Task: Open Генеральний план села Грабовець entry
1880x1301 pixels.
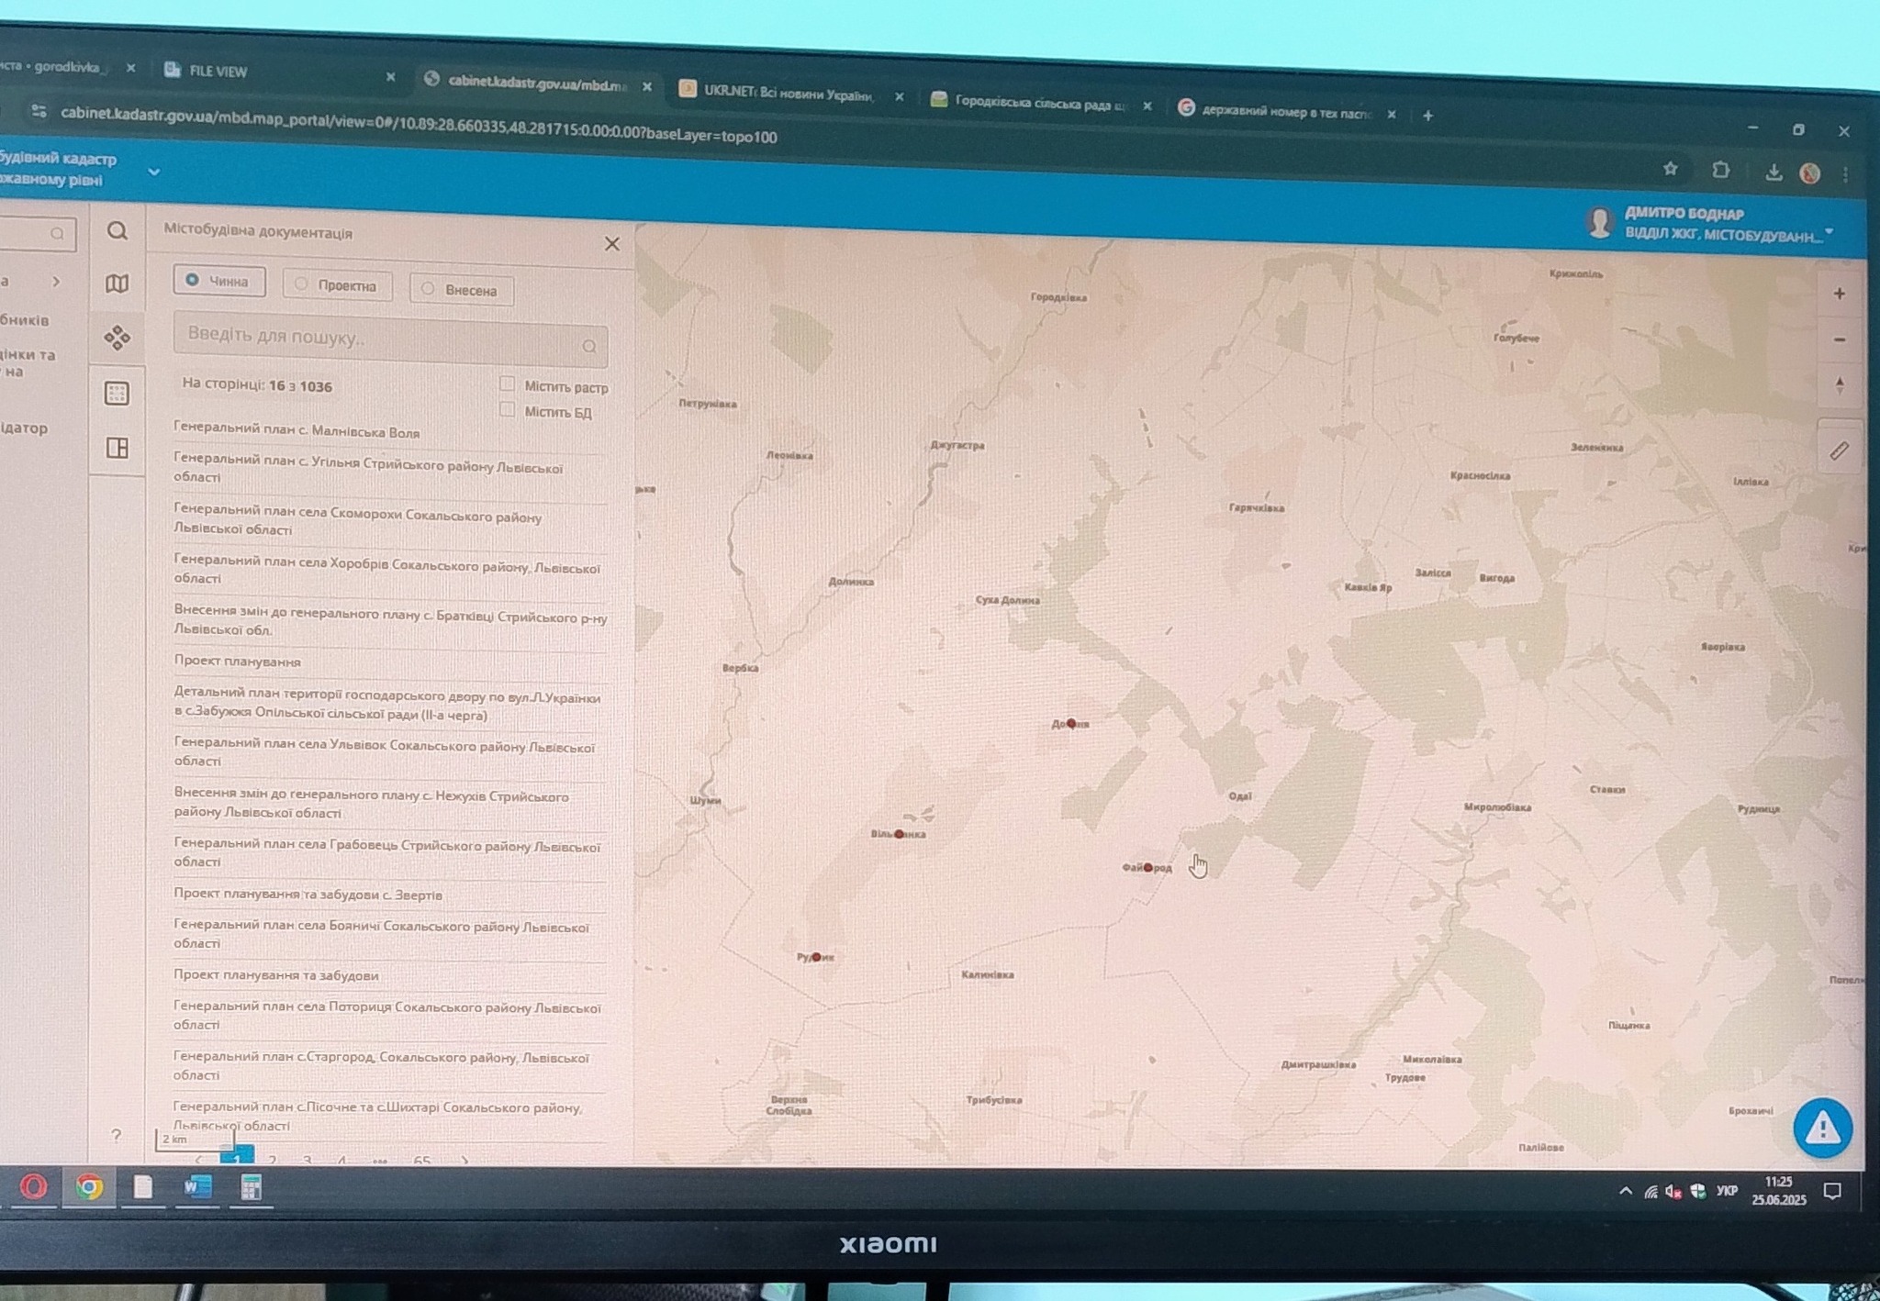Action: (x=386, y=853)
